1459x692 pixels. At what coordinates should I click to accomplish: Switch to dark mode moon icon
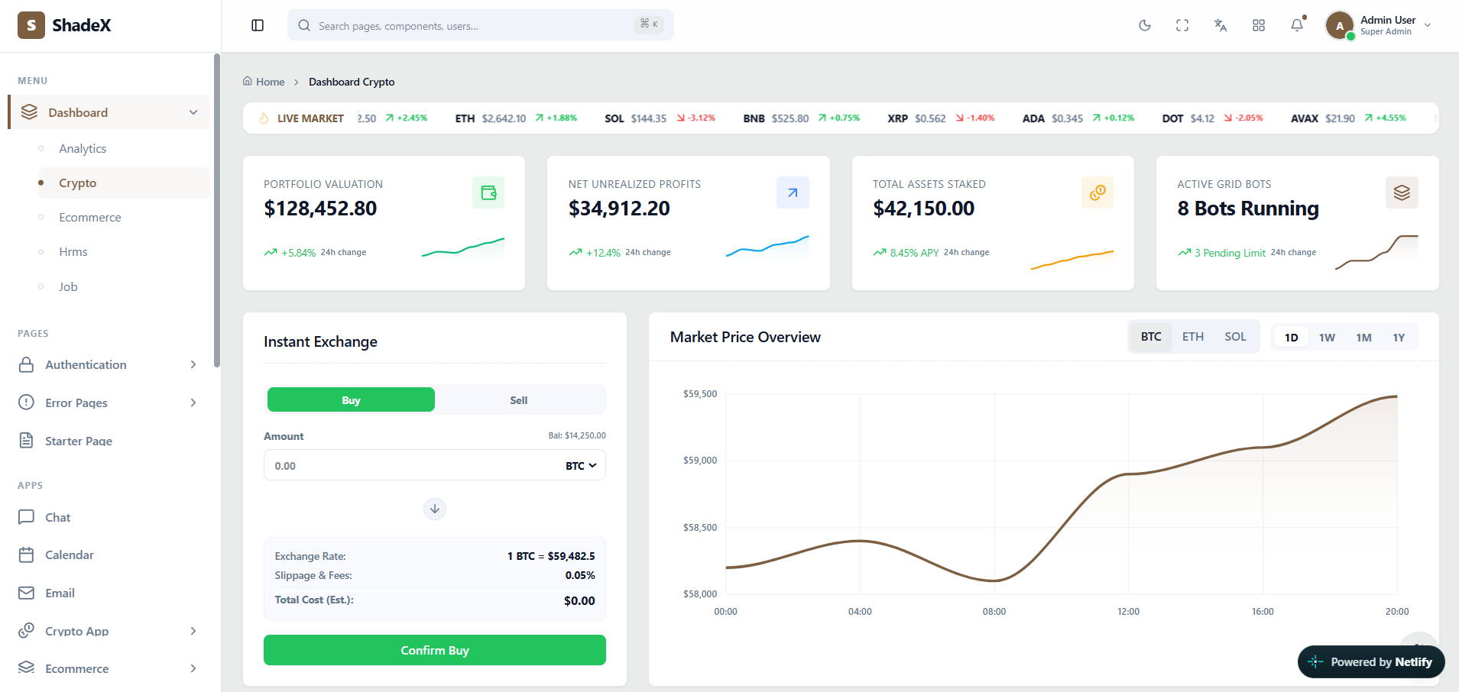[x=1145, y=25]
